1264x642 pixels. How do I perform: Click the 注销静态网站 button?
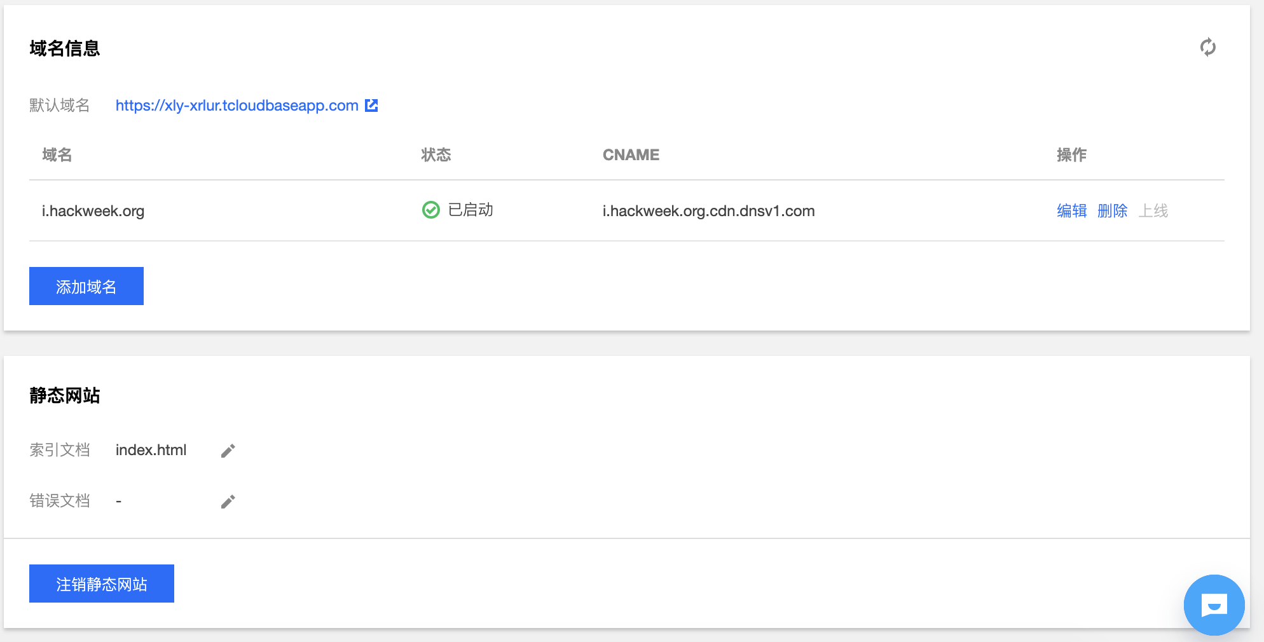coord(102,584)
